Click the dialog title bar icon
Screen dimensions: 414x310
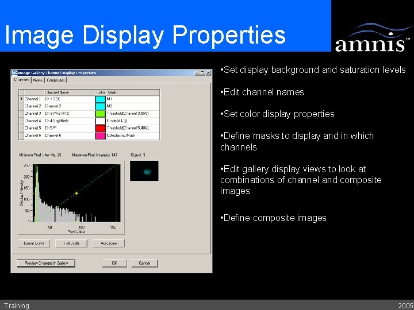pyautogui.click(x=15, y=73)
